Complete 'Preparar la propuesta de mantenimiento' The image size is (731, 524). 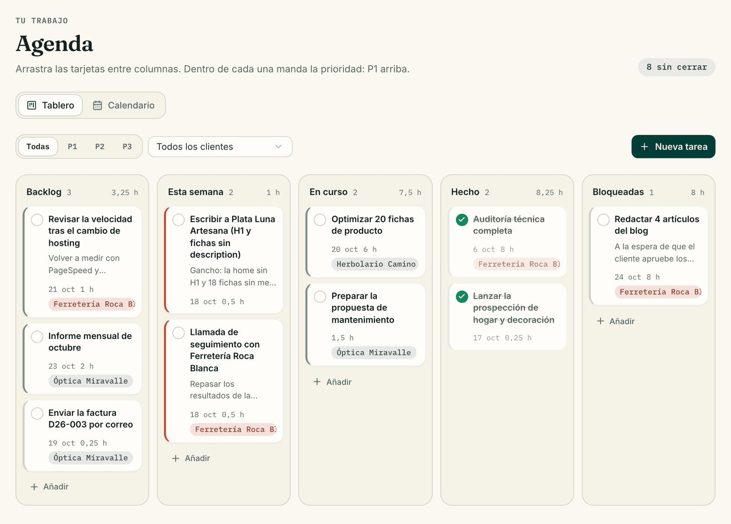click(320, 296)
